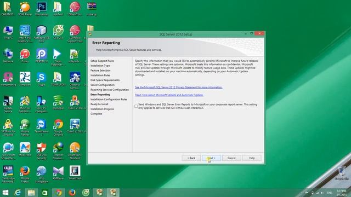Select the Mozilla Firefox desktop icon

pyautogui.click(x=25, y=174)
